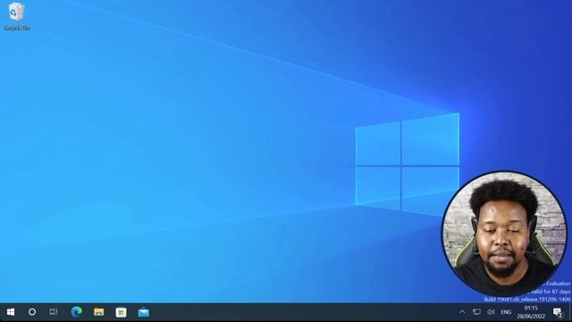Open the clock and date flyout
This screenshot has width=572, height=322.
tap(531, 312)
